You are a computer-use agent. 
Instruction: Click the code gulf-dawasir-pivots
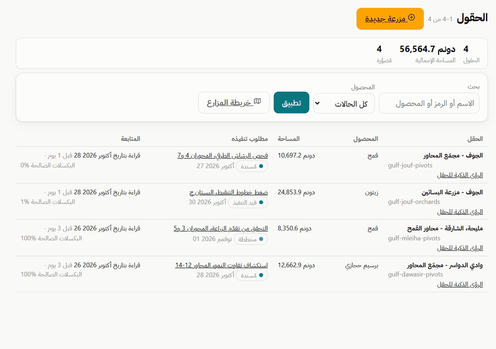click(415, 275)
